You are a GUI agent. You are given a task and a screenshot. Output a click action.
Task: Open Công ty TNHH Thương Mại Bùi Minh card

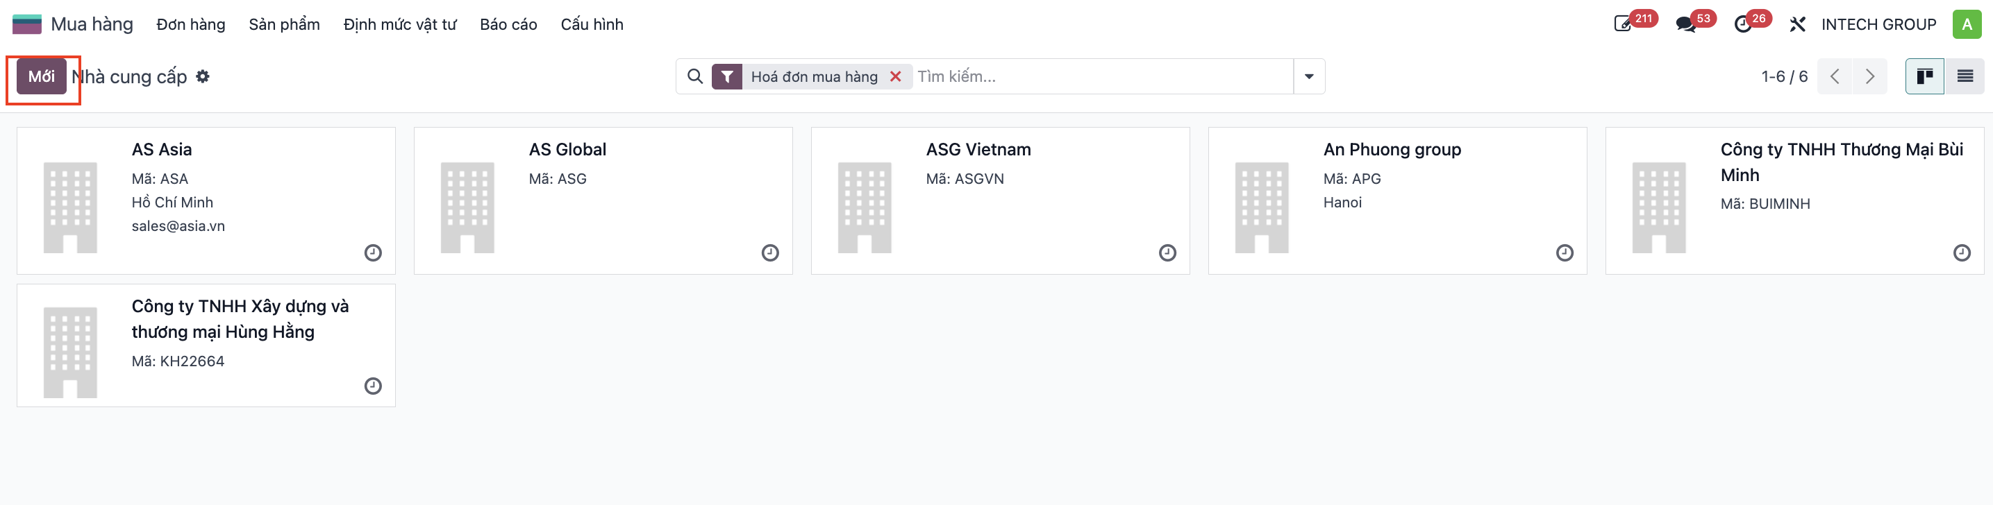point(1795,200)
